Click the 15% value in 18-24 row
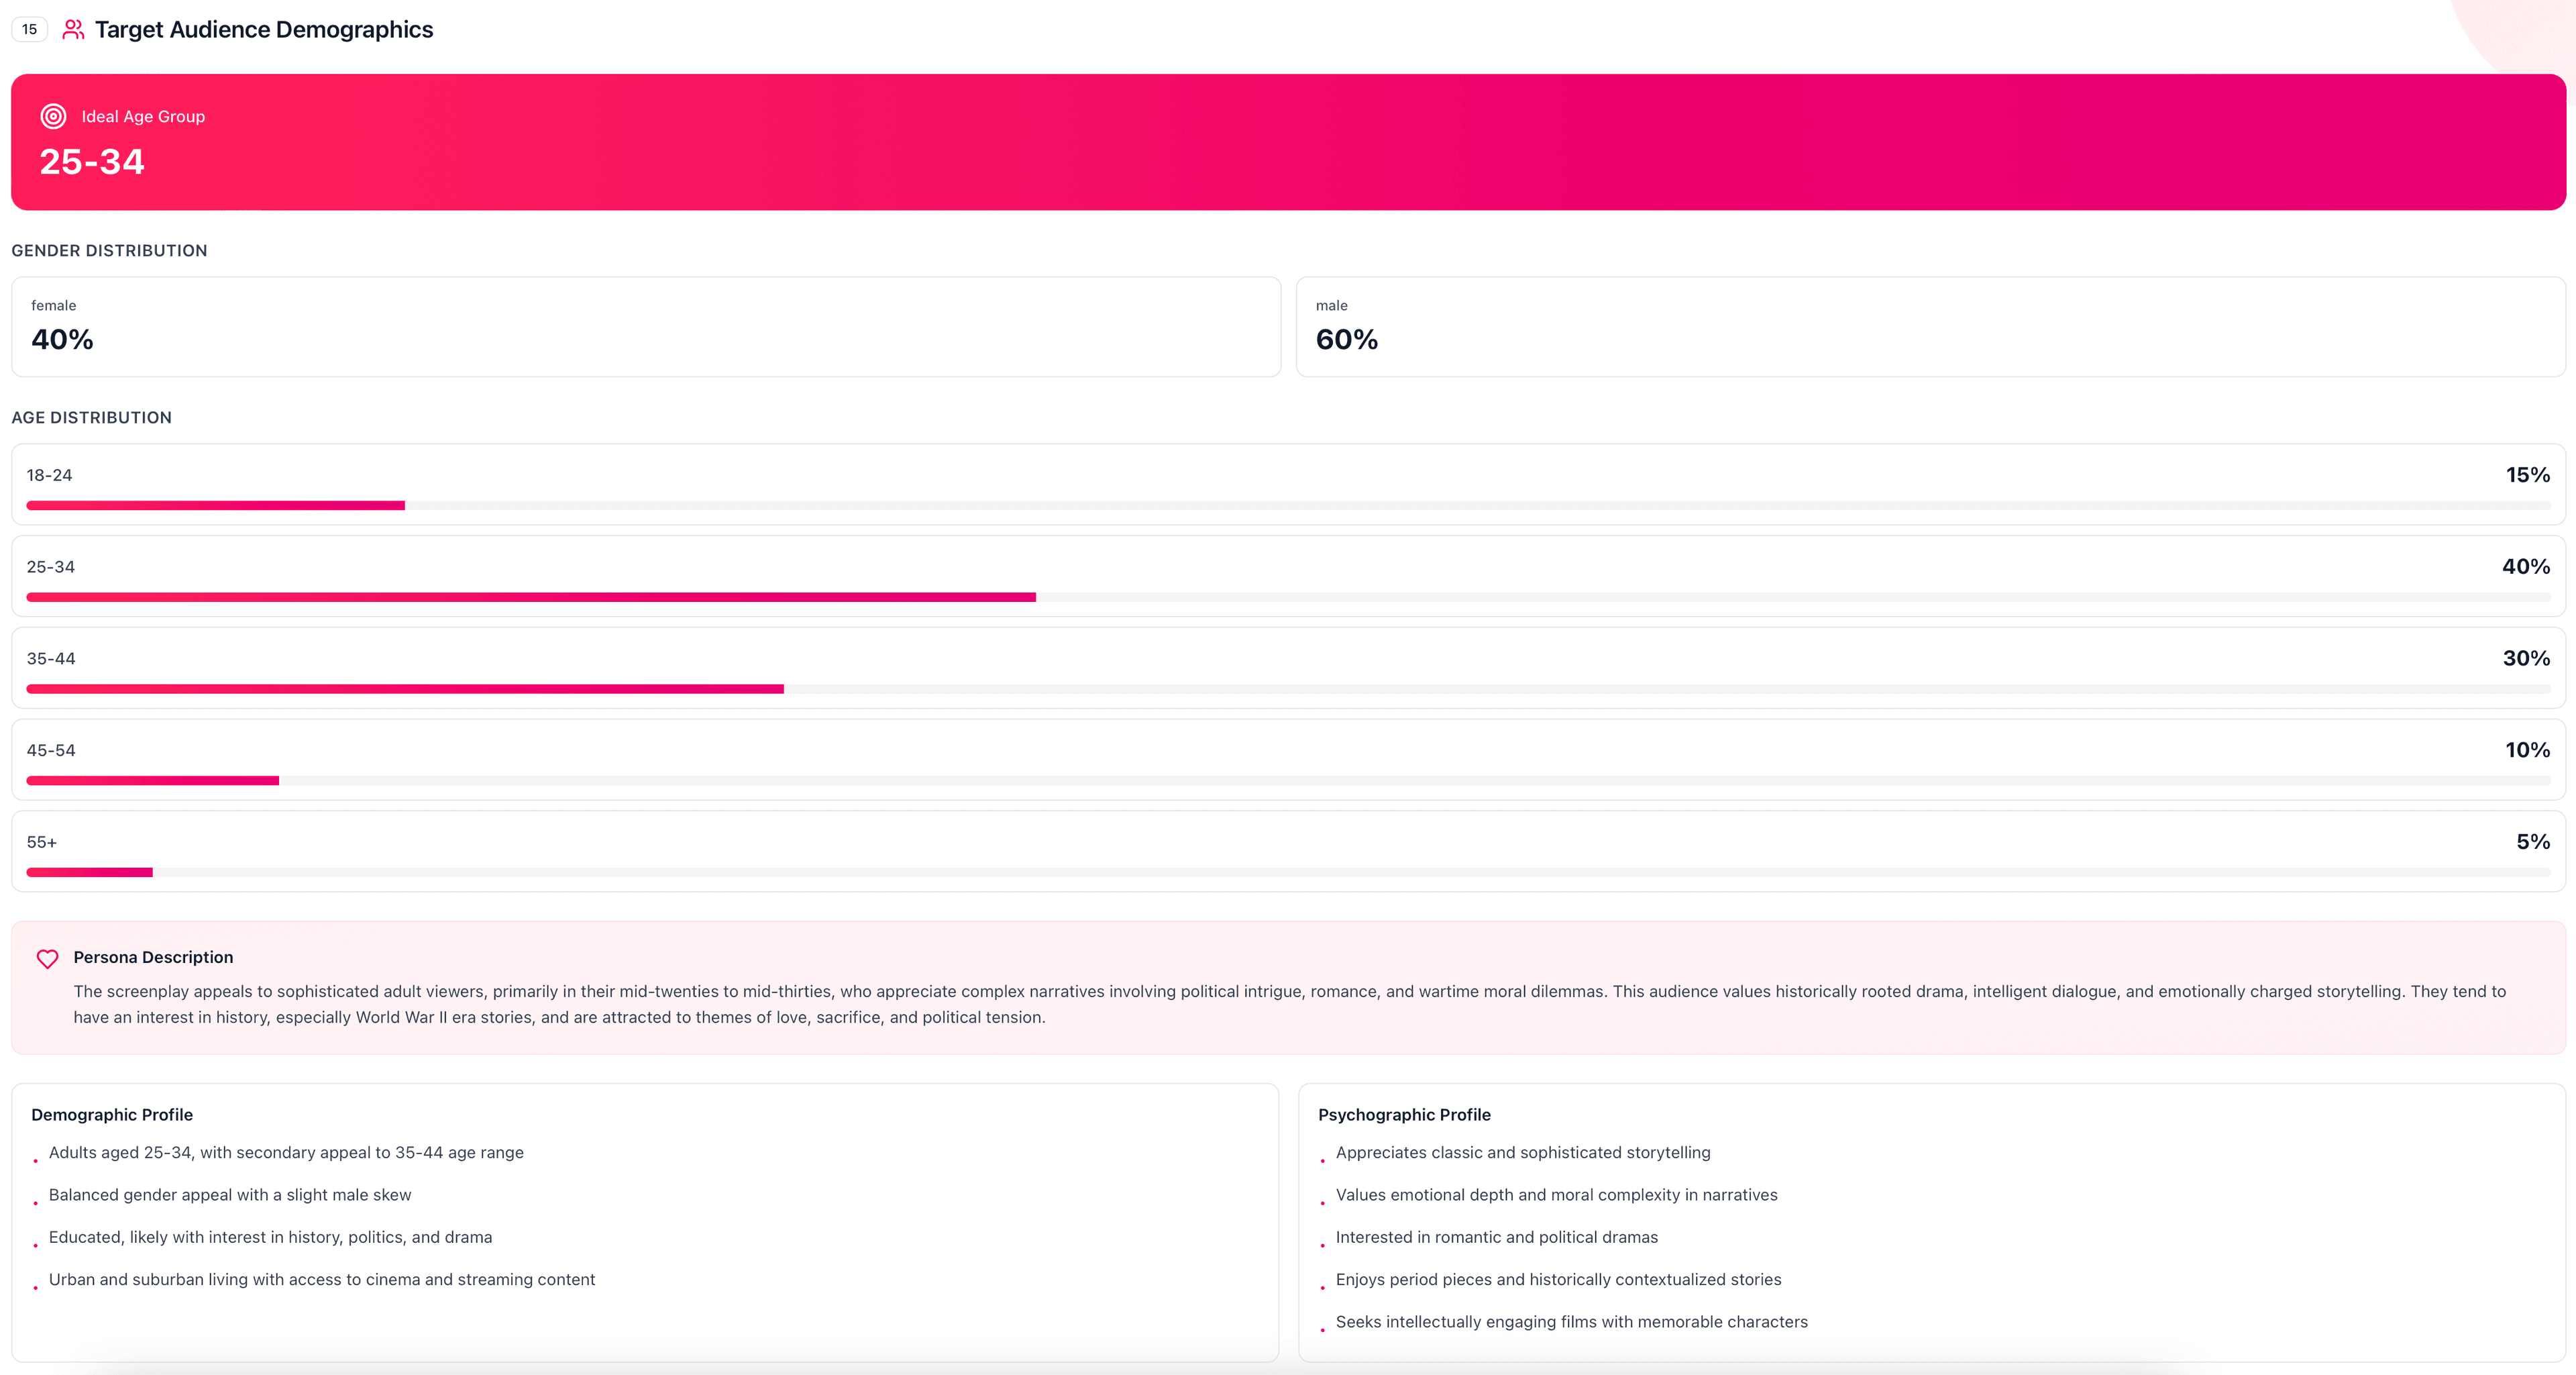The height and width of the screenshot is (1375, 2576). [x=2527, y=475]
